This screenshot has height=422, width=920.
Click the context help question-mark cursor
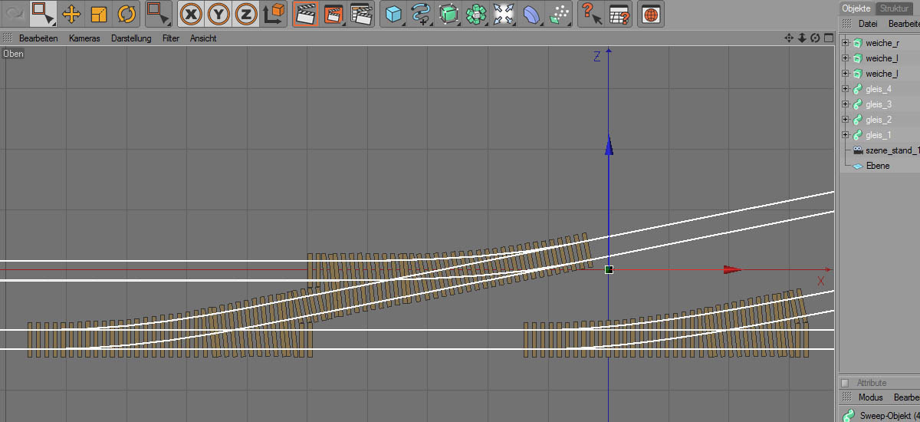pos(589,14)
